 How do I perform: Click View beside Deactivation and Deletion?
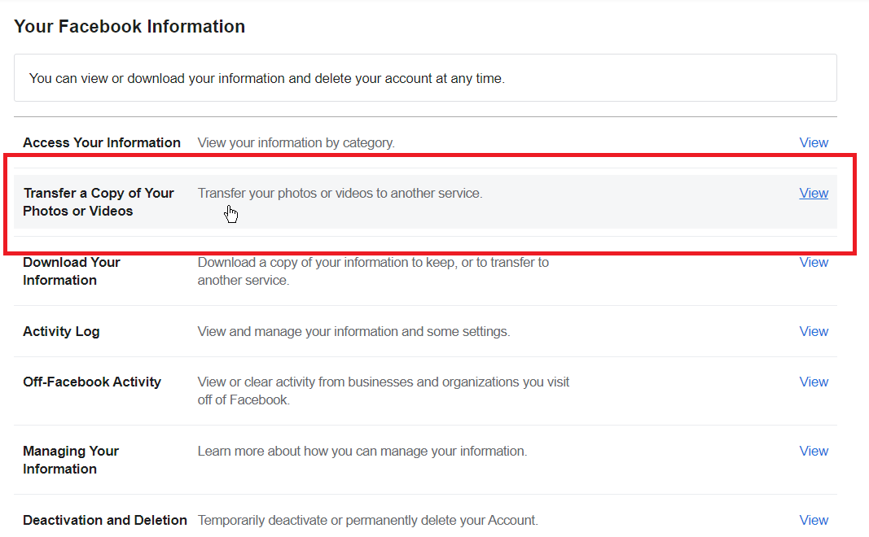813,521
